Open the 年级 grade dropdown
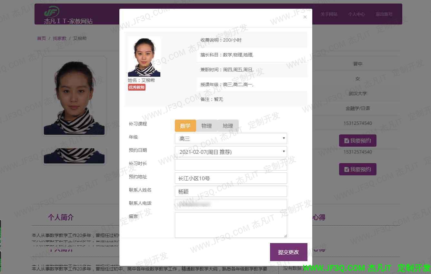Viewport: 431px width, 274px height. pos(231,139)
